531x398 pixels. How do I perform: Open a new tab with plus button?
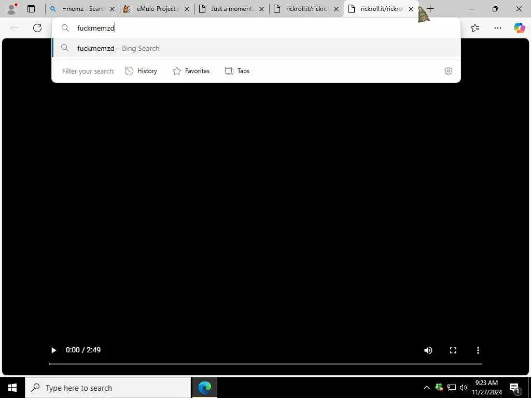tap(430, 9)
